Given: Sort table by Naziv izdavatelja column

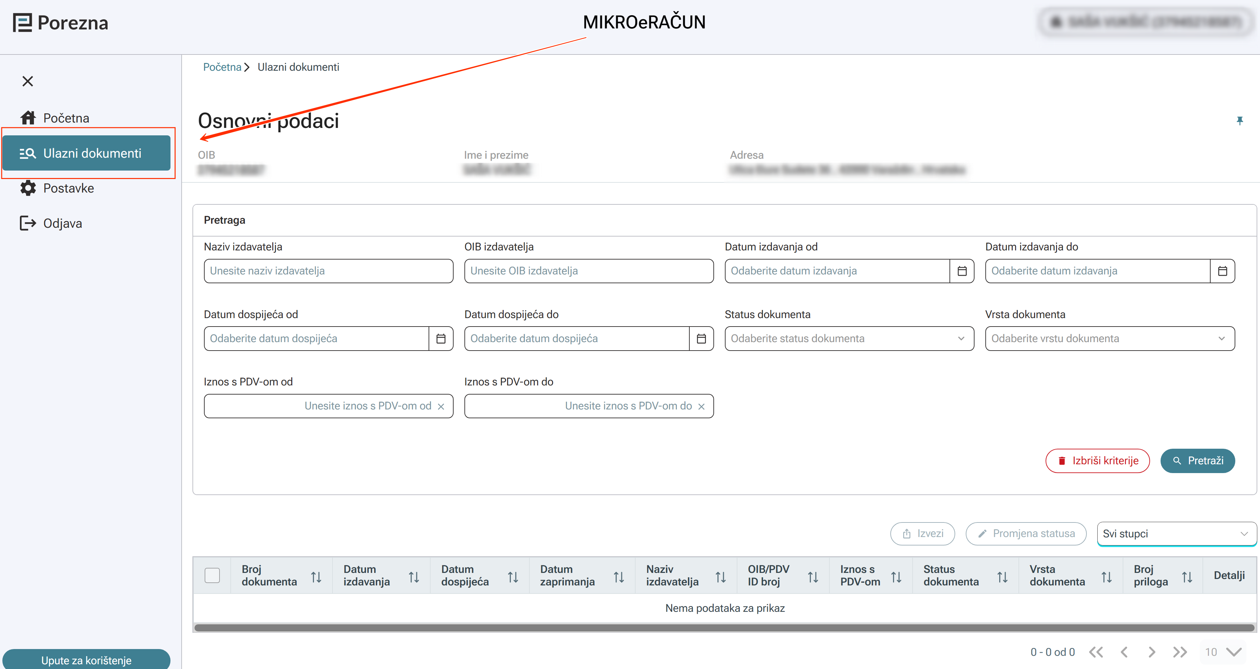Looking at the screenshot, I should coord(720,577).
